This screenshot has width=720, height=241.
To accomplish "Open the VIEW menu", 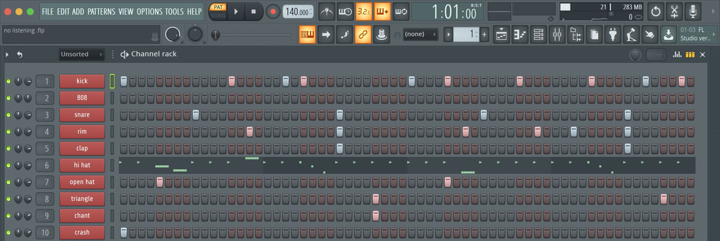I will [x=126, y=11].
